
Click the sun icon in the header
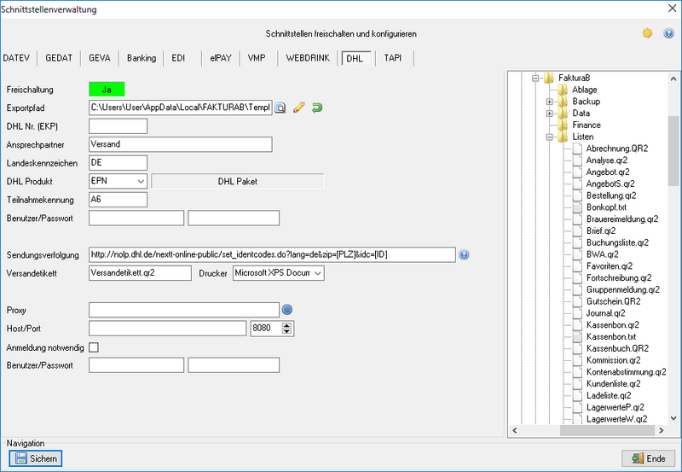[x=647, y=33]
